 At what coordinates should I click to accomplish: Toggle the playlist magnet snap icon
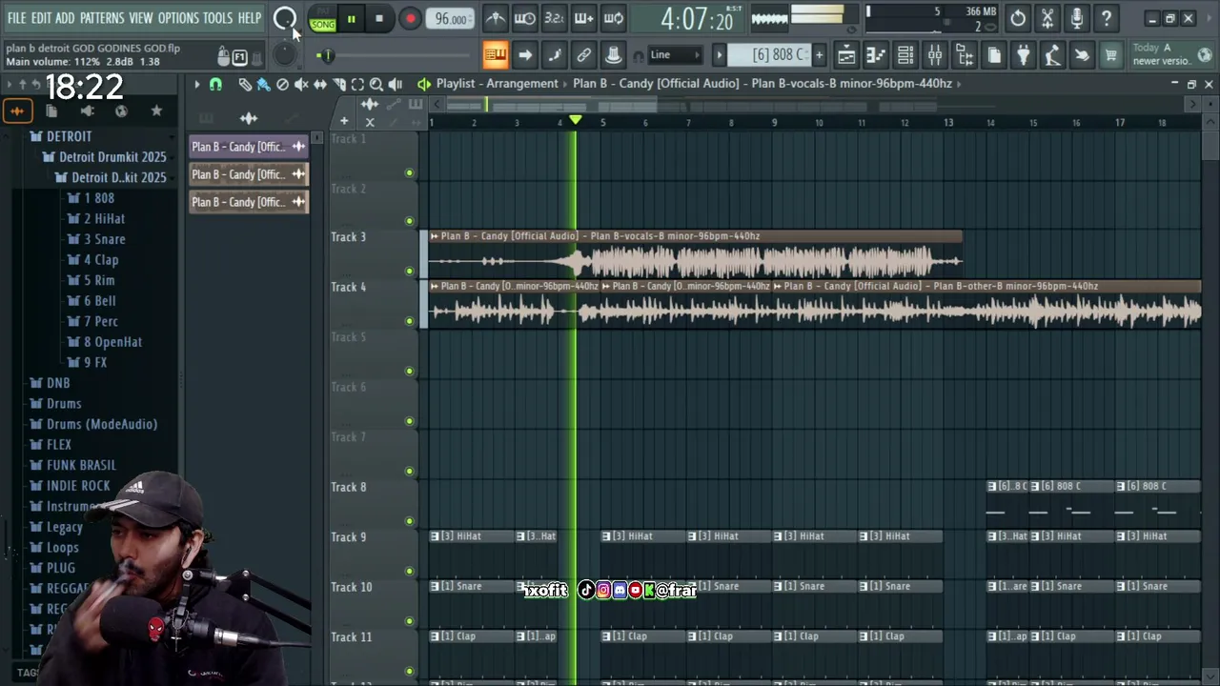[x=215, y=84]
